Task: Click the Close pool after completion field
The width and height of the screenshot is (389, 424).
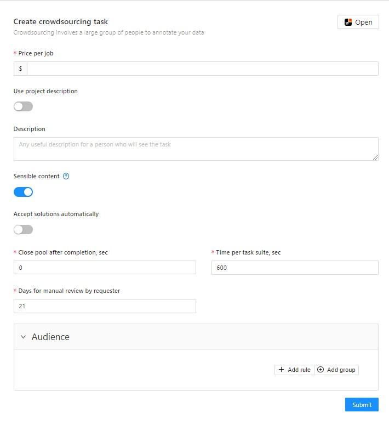Action: (105, 268)
